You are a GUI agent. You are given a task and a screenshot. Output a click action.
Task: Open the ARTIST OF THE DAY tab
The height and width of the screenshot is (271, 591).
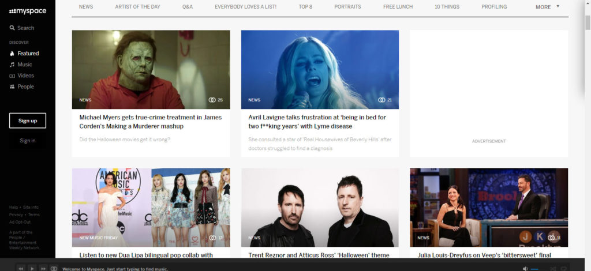click(x=137, y=7)
